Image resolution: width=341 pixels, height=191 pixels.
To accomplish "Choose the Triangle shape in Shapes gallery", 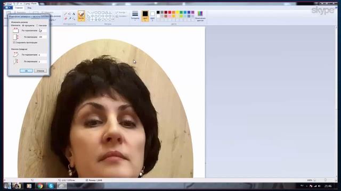I will (110, 12).
